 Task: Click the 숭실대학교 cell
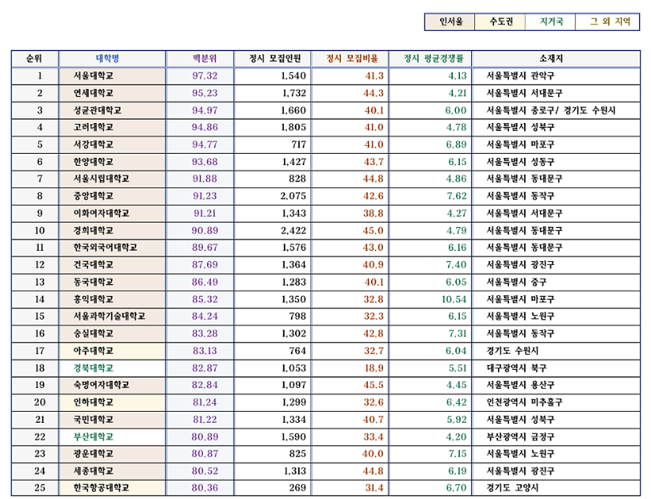click(x=112, y=334)
